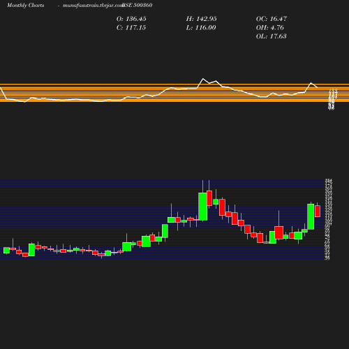This screenshot has width=349, height=349.
Task: Click the "Monthly Charts" title text
Action: pos(25,5)
